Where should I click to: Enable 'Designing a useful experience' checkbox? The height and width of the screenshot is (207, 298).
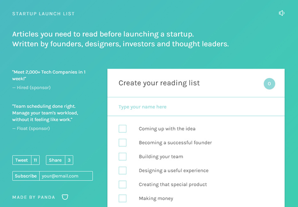coord(122,170)
